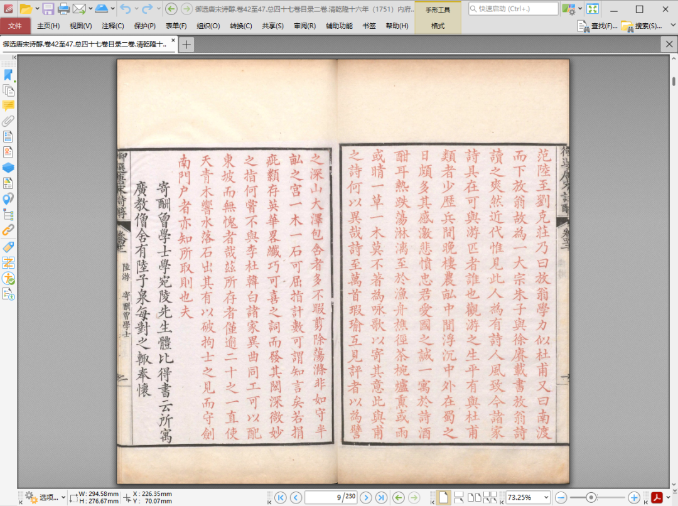Open the Comments panel icon
This screenshot has width=678, height=506.
[8, 105]
